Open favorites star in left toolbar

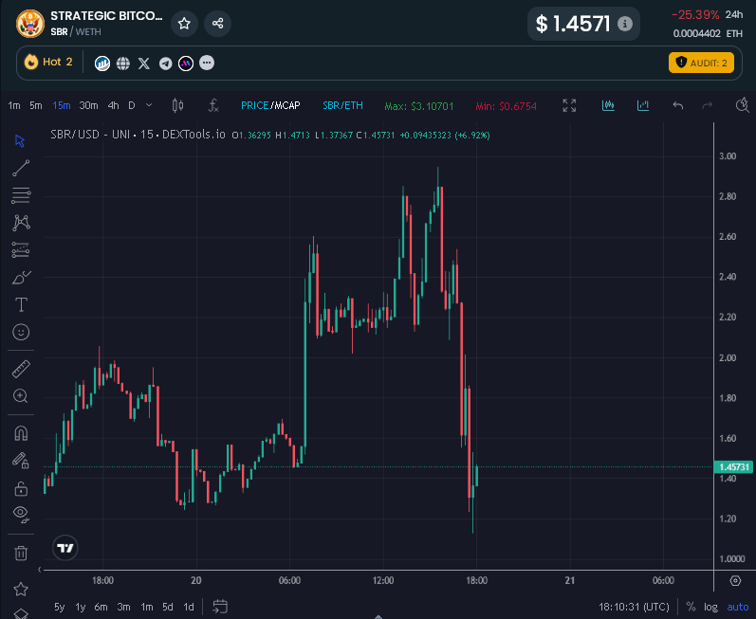(x=21, y=589)
